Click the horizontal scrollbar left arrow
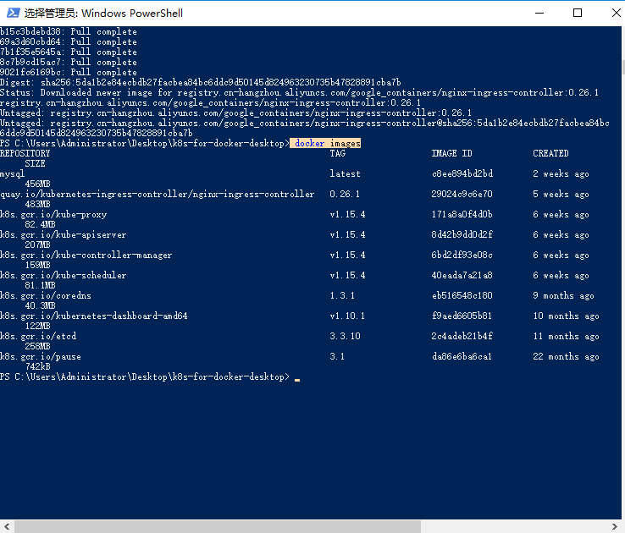The width and height of the screenshot is (625, 533). pyautogui.click(x=7, y=526)
